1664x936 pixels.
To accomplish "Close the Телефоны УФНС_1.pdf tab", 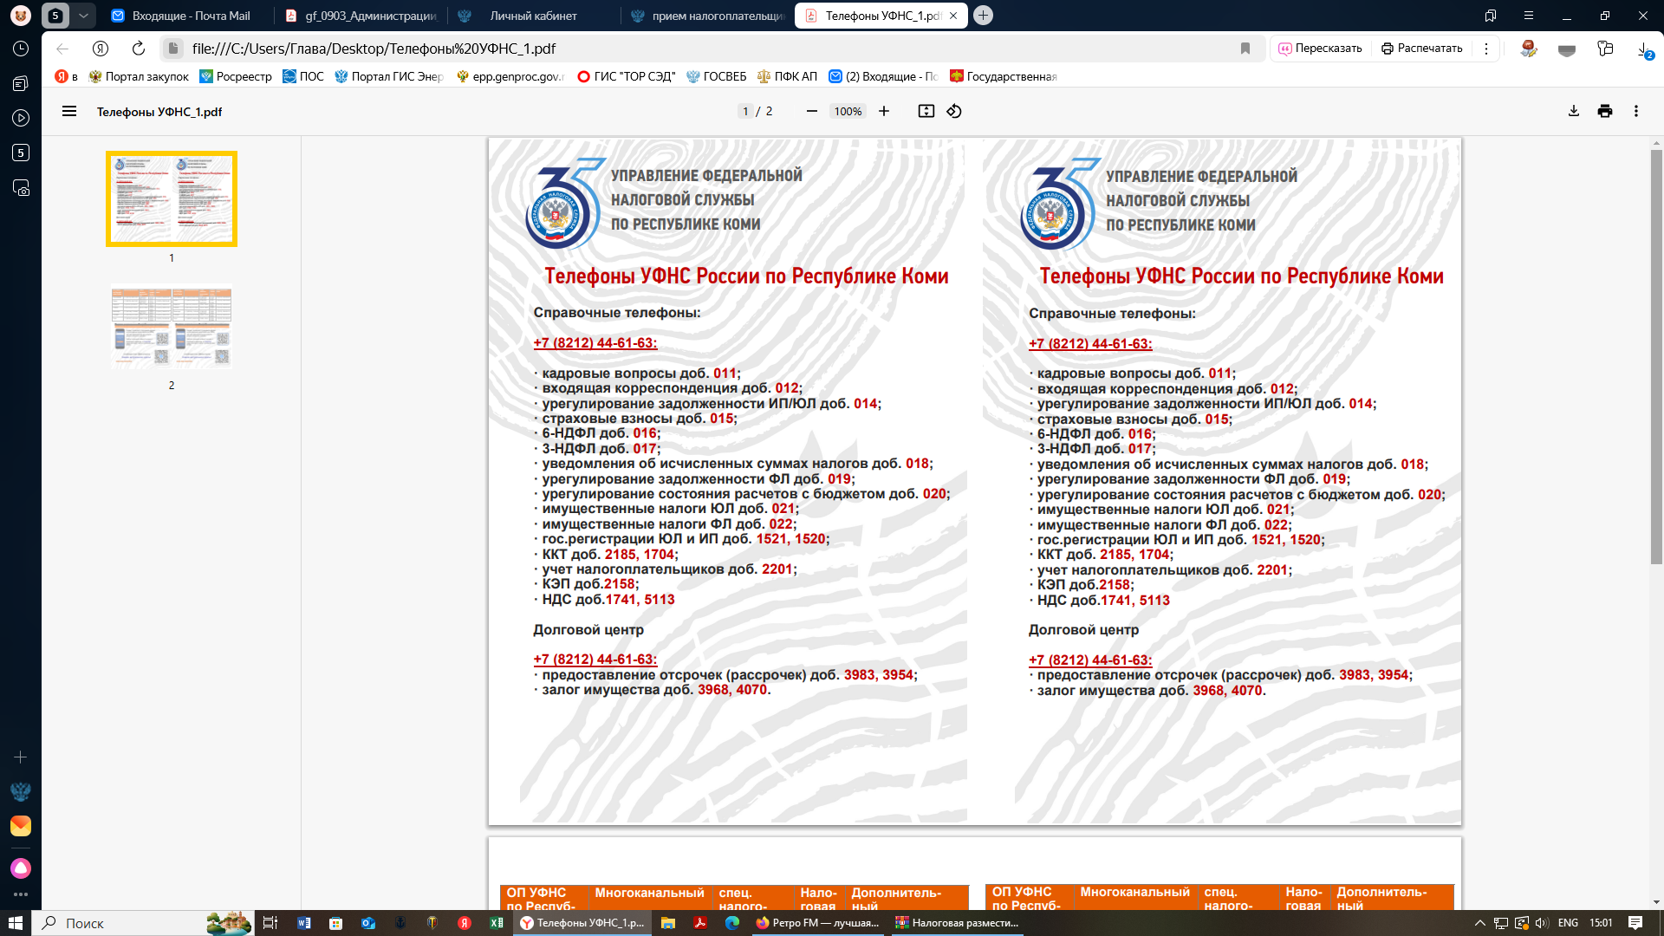I will (953, 16).
